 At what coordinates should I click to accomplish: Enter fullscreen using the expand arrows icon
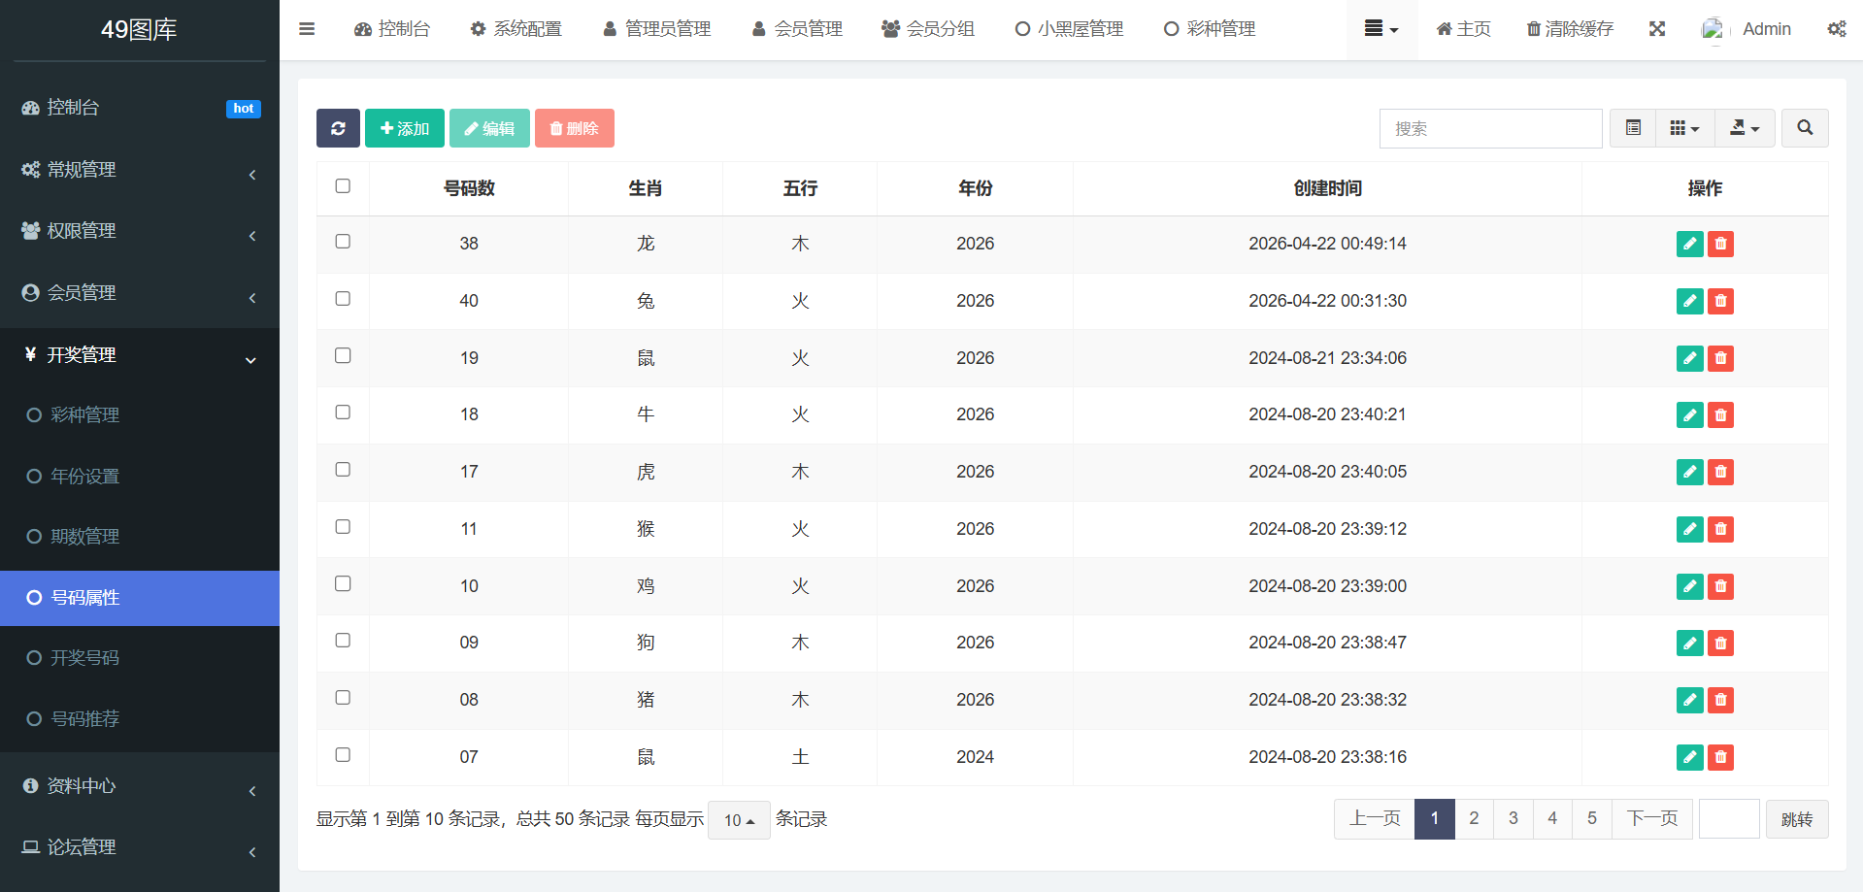click(x=1657, y=29)
